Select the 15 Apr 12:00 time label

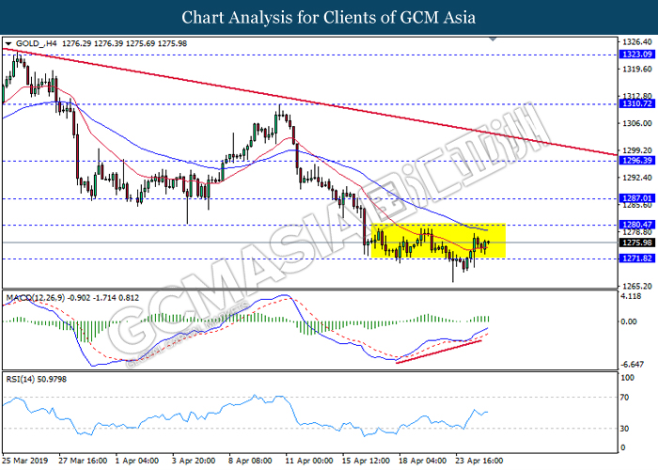point(366,461)
